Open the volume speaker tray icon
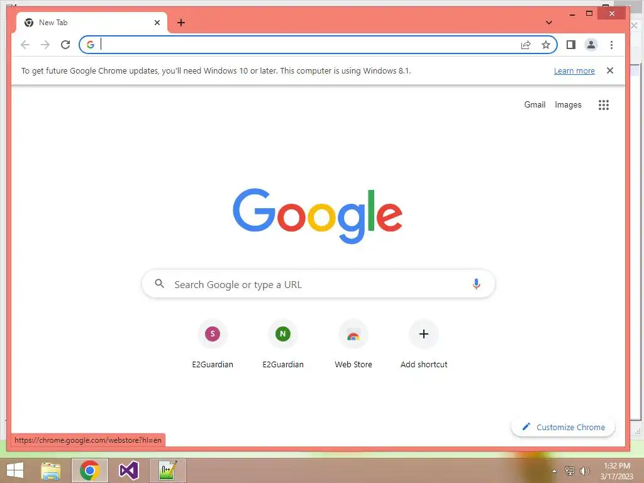644x483 pixels. click(x=584, y=470)
